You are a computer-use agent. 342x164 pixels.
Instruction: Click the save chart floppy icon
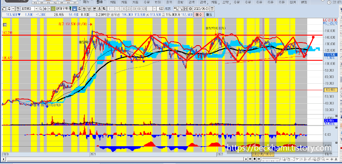[x=186, y=9]
